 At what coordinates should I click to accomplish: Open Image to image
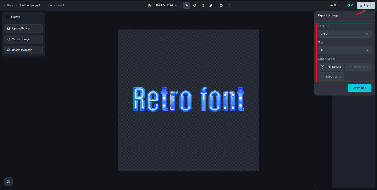tap(24, 50)
